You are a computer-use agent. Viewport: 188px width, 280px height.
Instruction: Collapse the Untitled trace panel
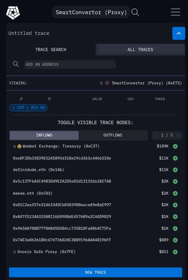(179, 33)
